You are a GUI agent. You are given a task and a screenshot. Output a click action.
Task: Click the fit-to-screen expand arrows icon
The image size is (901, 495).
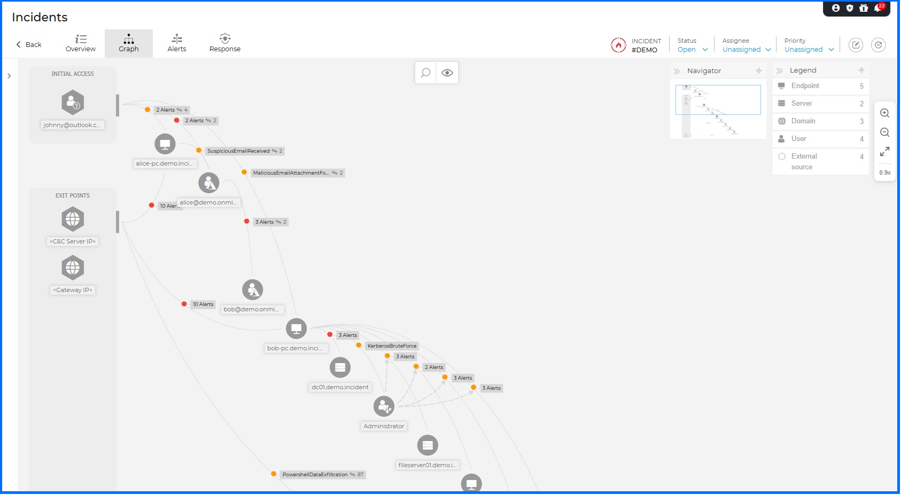(x=884, y=151)
